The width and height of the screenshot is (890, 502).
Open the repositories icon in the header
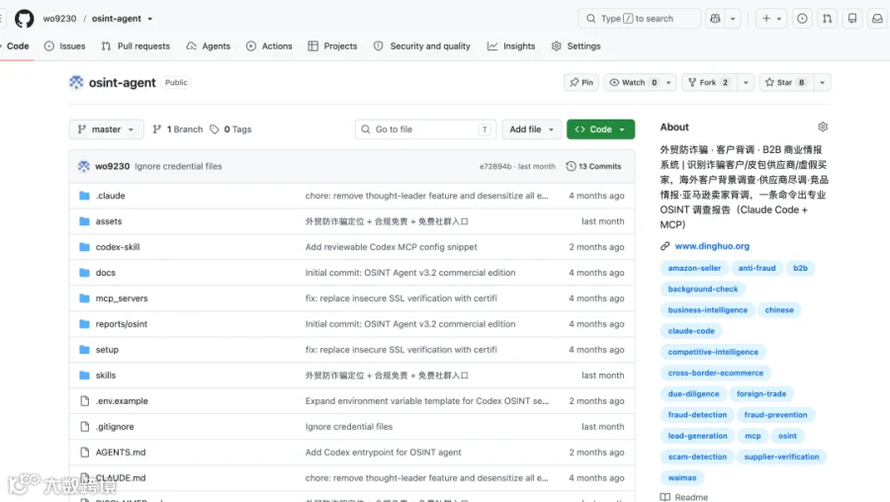(x=852, y=19)
